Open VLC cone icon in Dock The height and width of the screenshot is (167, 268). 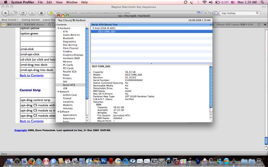click(x=154, y=161)
